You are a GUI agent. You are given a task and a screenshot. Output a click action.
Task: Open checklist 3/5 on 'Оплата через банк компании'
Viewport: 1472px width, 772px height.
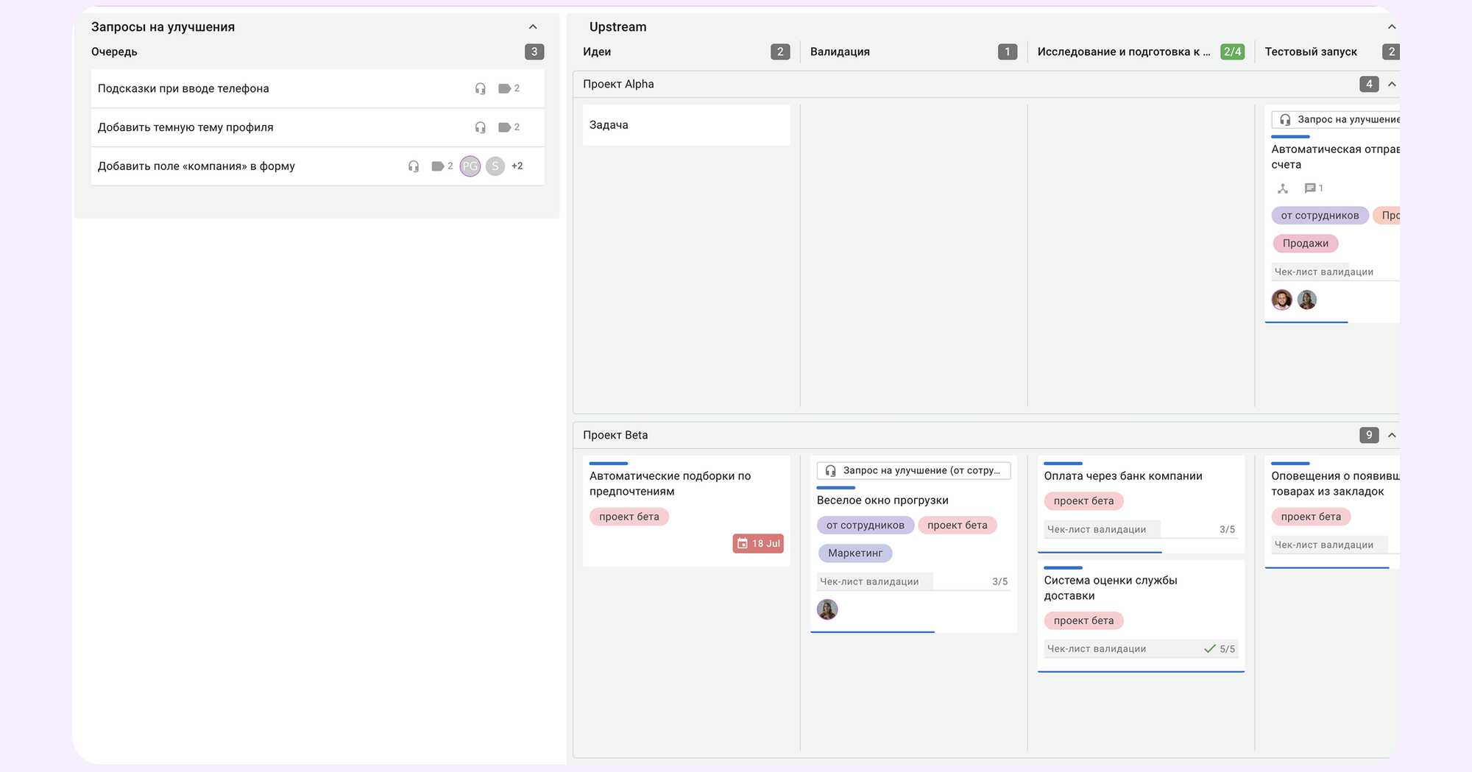1140,530
